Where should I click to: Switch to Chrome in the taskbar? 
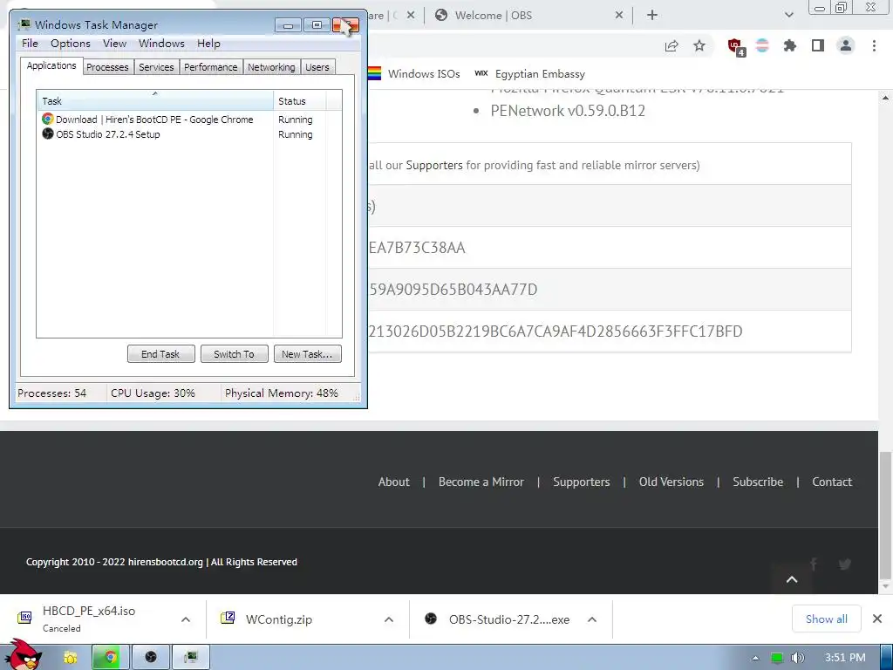[x=111, y=658]
